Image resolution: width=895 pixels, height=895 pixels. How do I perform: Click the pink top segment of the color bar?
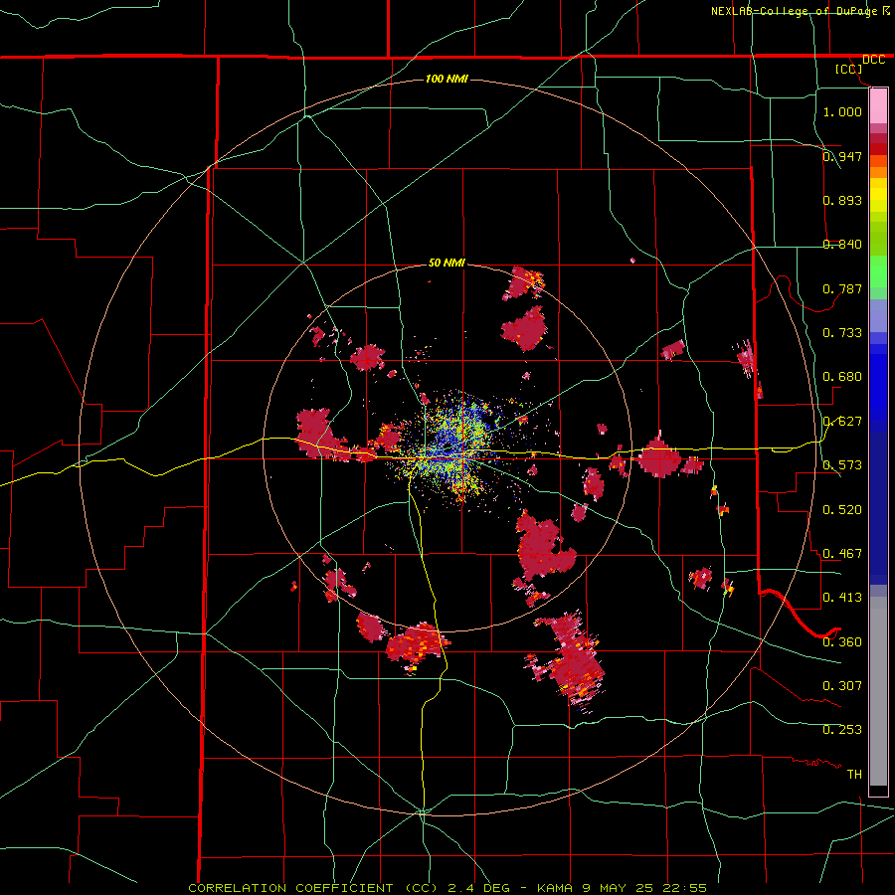click(878, 106)
